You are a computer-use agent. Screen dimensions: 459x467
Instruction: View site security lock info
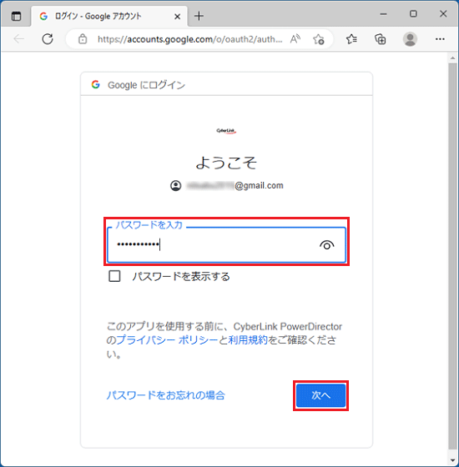[x=83, y=39]
